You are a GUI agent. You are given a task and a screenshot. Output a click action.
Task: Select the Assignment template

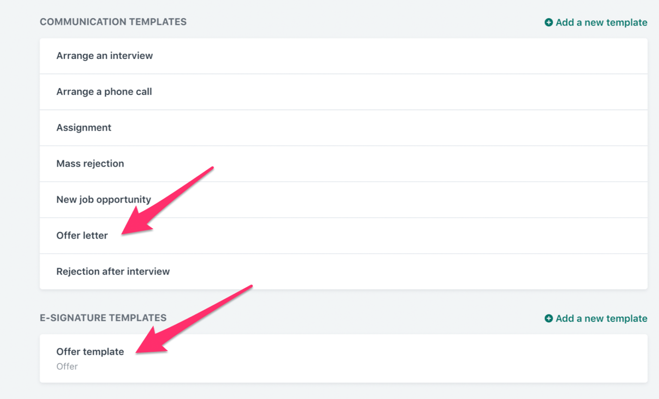(84, 128)
